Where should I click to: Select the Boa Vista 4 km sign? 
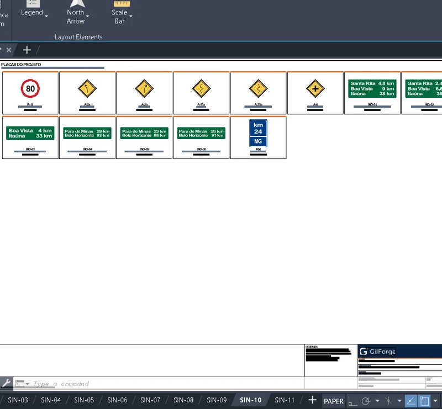[x=30, y=133]
